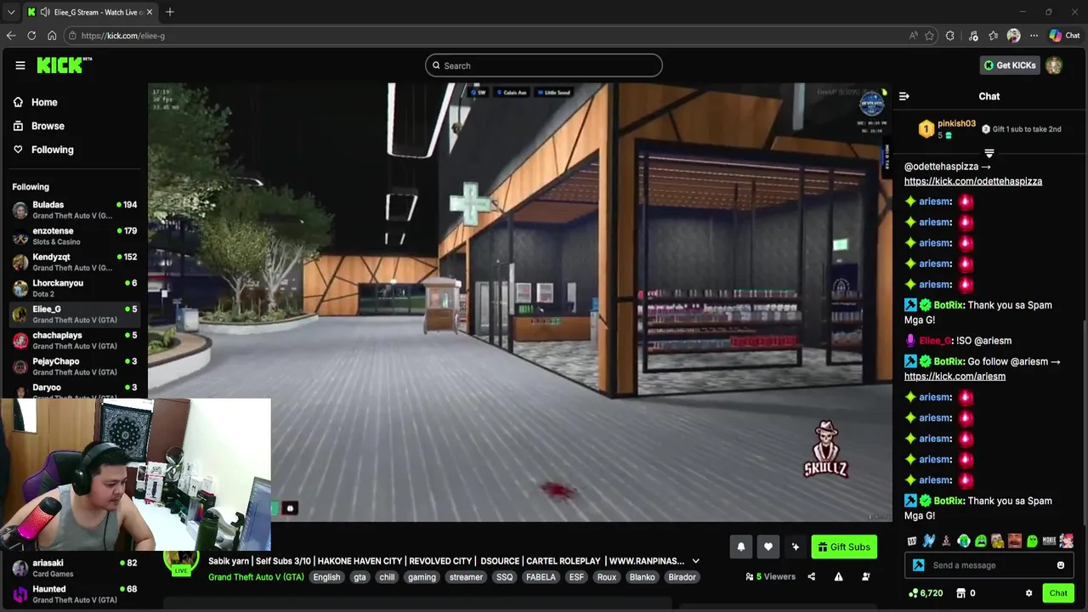The height and width of the screenshot is (612, 1088).
Task: Open browser favorites list icon
Action: click(993, 36)
